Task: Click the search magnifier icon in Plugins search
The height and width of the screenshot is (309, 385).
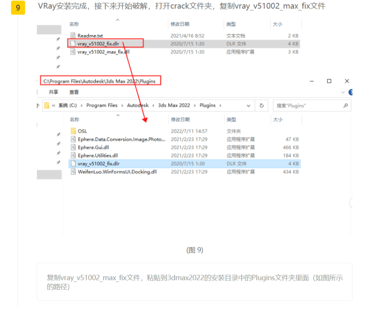Action: [345, 106]
